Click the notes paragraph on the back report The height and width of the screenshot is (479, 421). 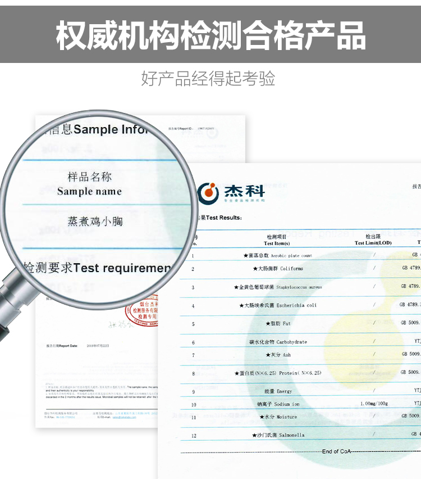coord(102,390)
